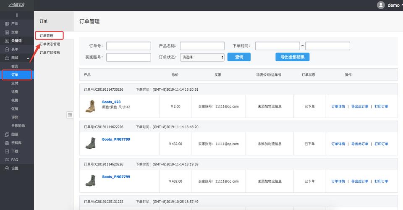
Task: Open the 产品 section icon in sidebar
Action: click(7, 24)
